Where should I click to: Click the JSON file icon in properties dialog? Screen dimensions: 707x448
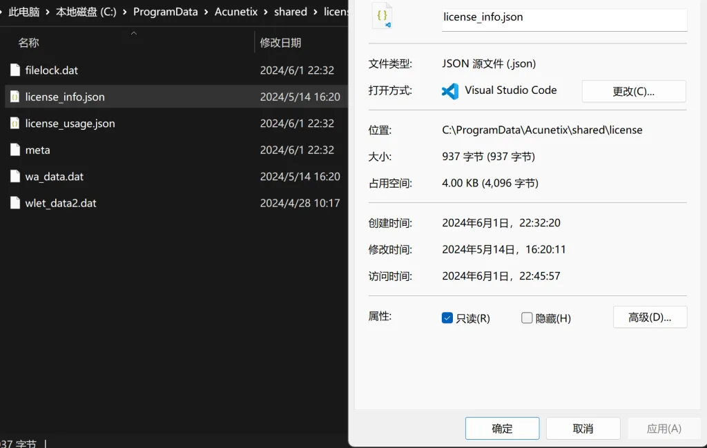click(x=382, y=17)
